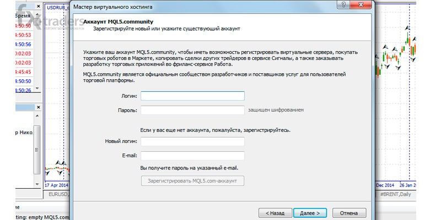Close the Market Watch panel with X
This screenshot has width=430, height=220.
pos(39,6)
